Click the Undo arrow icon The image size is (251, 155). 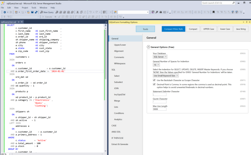tap(91, 12)
